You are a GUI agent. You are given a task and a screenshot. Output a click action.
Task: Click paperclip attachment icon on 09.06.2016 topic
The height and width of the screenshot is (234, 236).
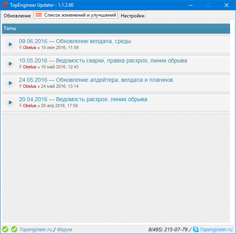20,47
